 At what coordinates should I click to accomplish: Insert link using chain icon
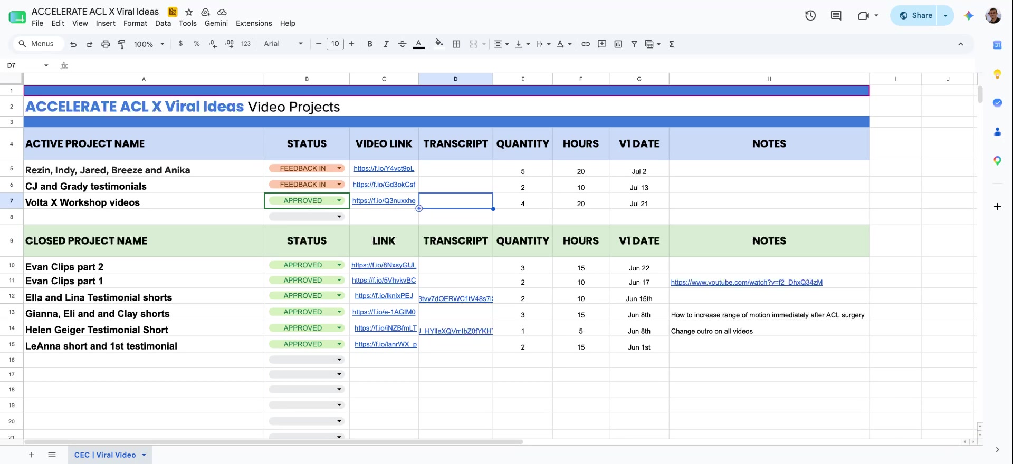click(x=586, y=44)
